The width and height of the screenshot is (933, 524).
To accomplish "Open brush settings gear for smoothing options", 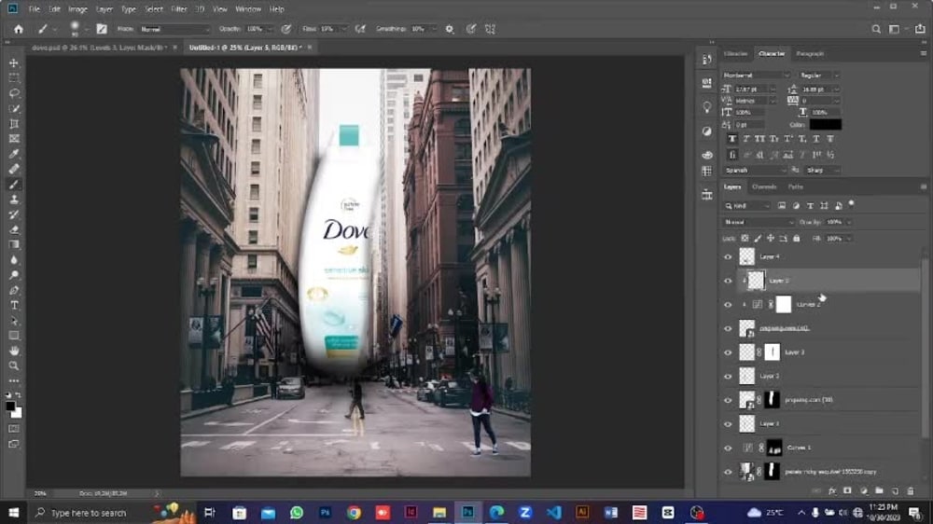I will [x=450, y=29].
